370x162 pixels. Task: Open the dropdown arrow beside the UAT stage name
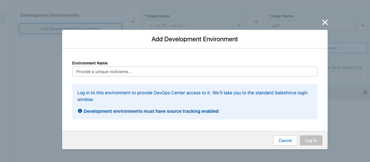pyautogui.click(x=363, y=26)
